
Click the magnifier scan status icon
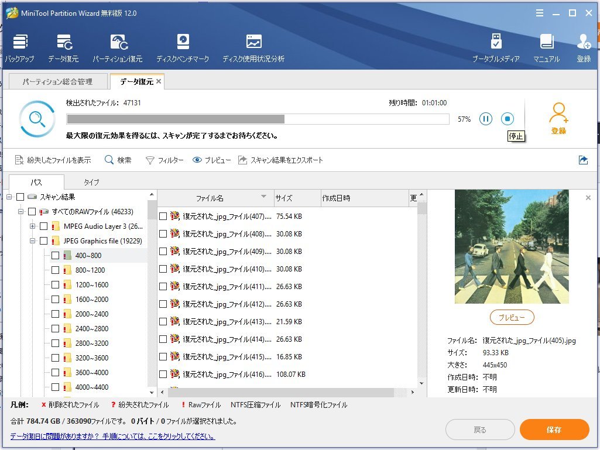[x=37, y=119]
